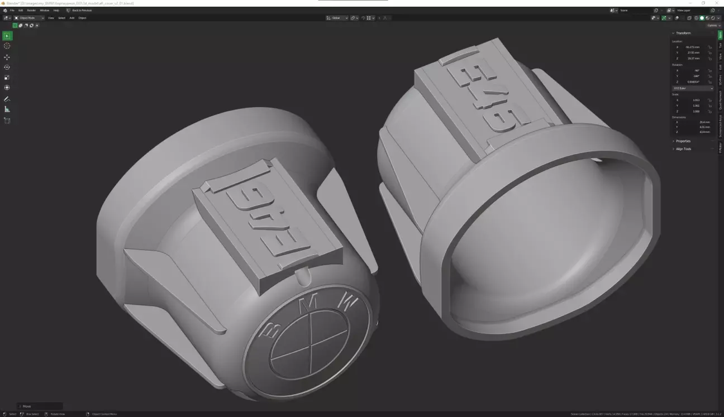Switch to rendered shading
724x417 pixels.
(713, 18)
